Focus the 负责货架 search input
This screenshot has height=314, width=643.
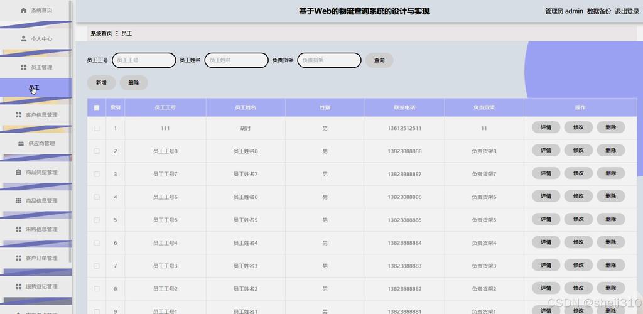(329, 60)
